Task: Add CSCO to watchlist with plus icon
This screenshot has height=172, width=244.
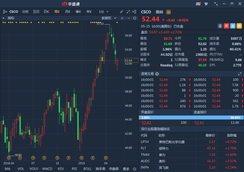Action: coord(239,26)
